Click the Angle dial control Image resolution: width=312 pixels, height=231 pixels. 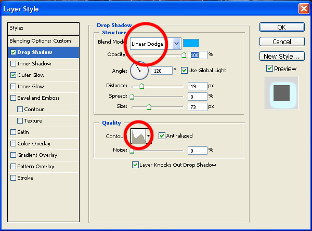click(139, 71)
